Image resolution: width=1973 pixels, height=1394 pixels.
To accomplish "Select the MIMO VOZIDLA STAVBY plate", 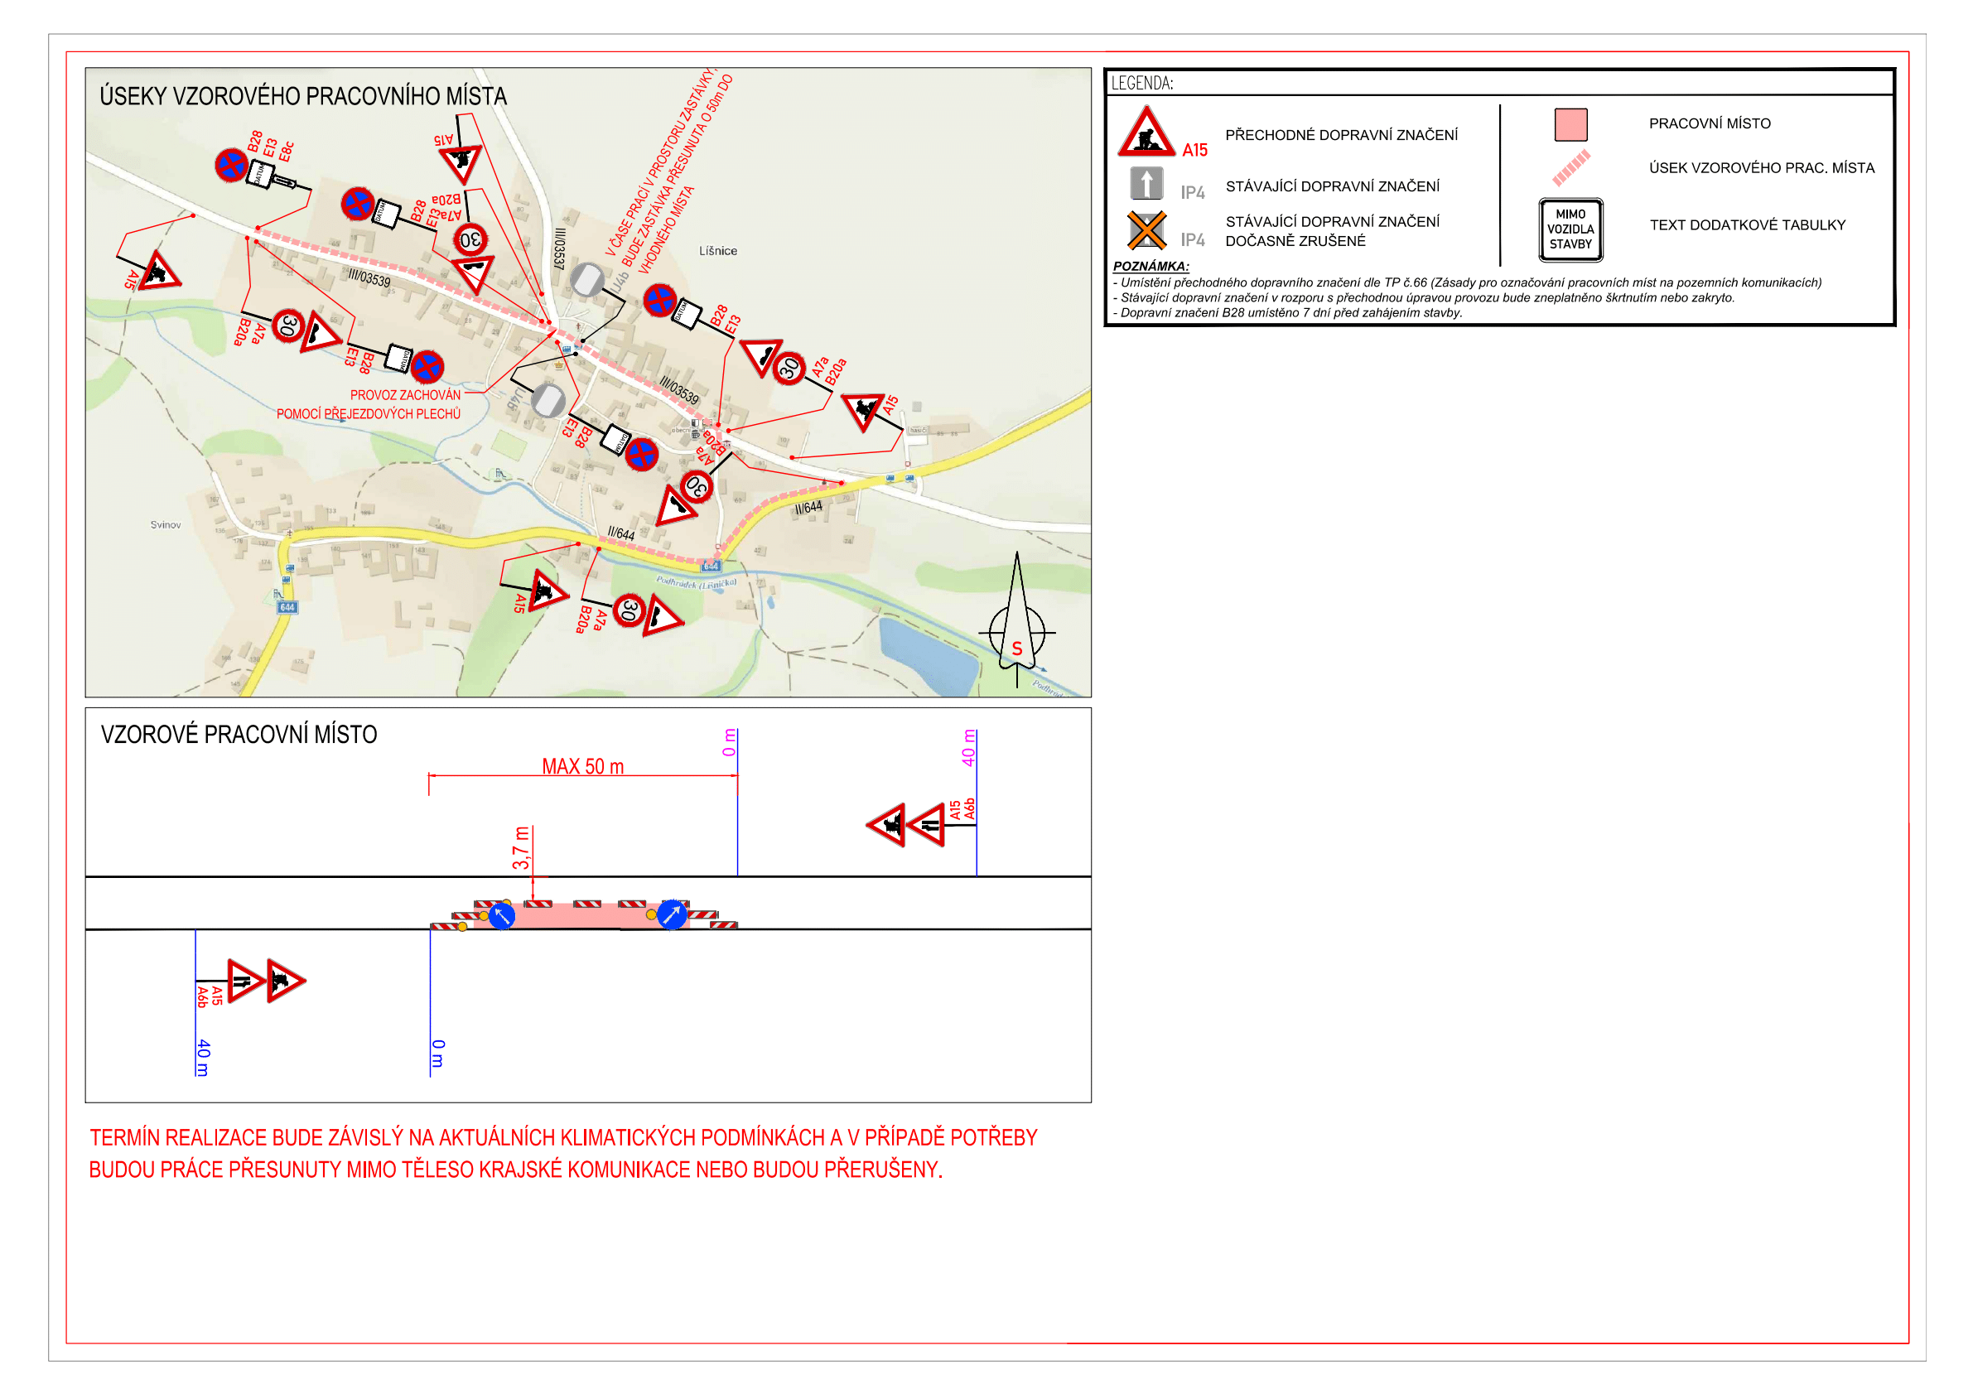I will click(x=1570, y=229).
